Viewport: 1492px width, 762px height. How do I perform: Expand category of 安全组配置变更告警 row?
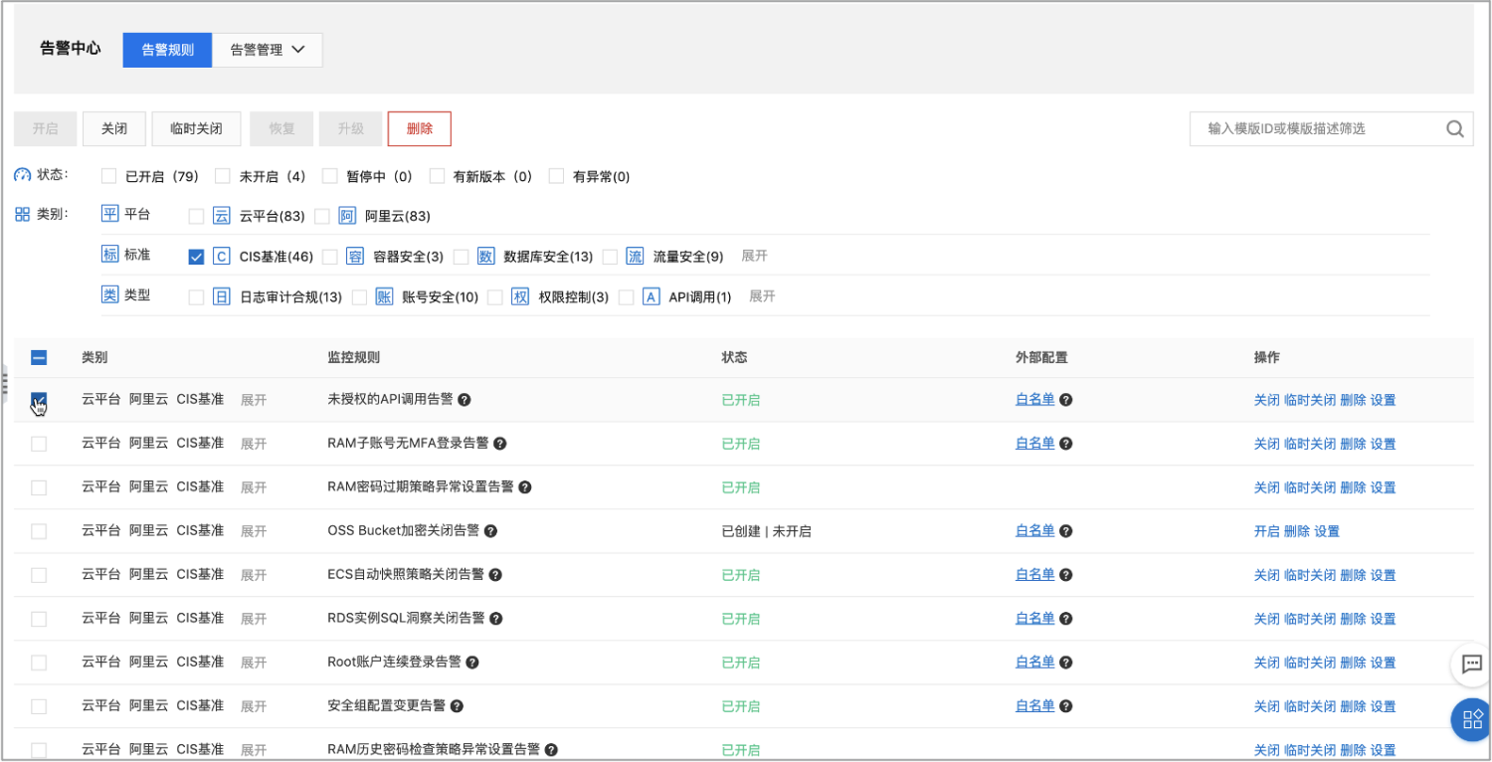(x=254, y=706)
